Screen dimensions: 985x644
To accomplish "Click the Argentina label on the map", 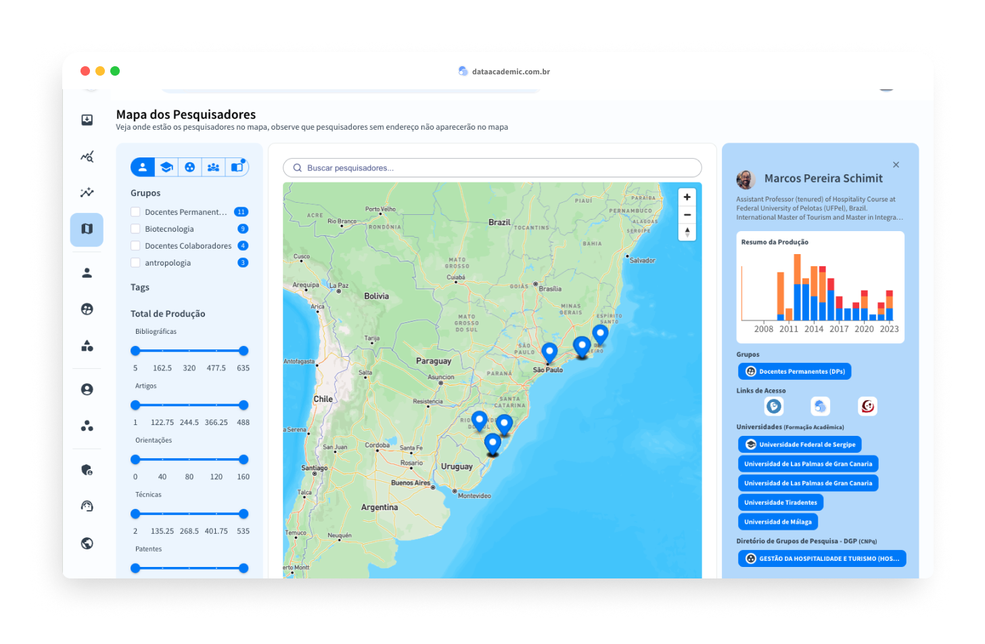I will click(x=380, y=507).
